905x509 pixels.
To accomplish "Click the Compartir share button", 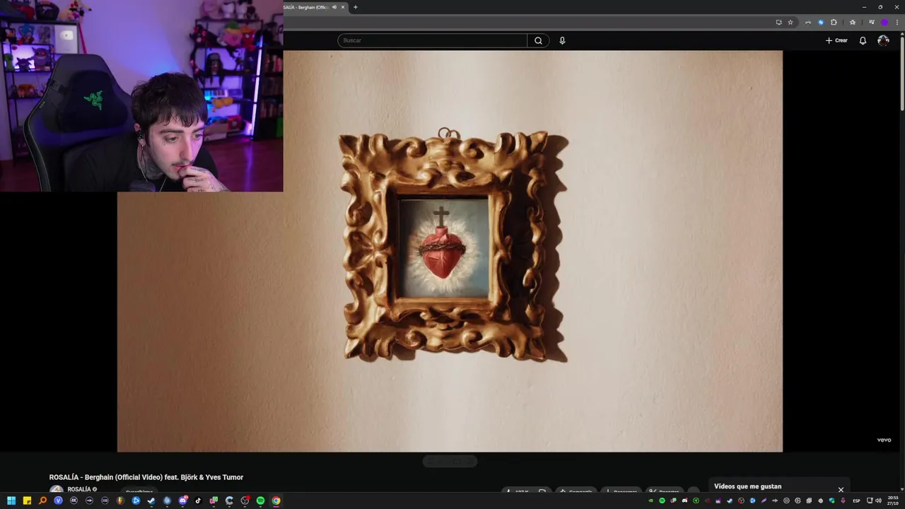I will [x=576, y=491].
